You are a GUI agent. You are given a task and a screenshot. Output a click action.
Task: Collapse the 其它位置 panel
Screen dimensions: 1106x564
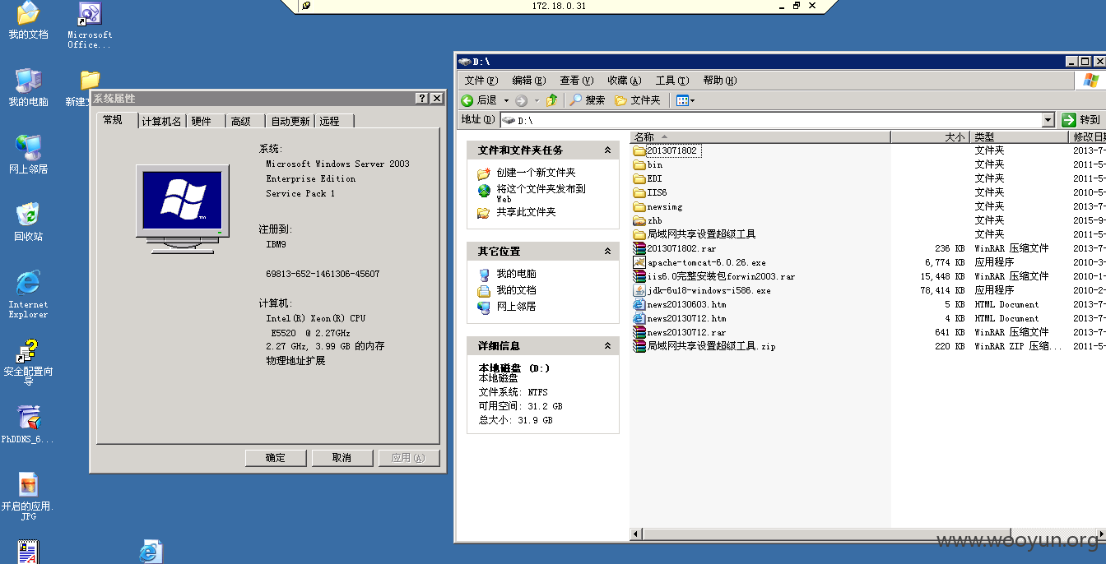[607, 252]
